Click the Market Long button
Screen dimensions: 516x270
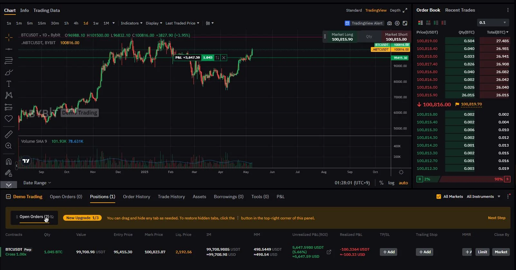pyautogui.click(x=342, y=37)
